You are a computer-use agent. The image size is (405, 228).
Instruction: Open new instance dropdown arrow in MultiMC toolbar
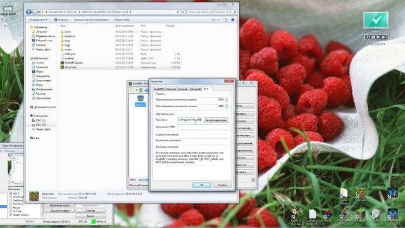136,90
